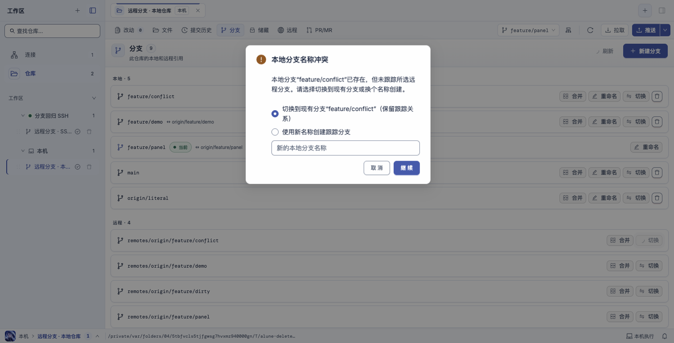The image size is (674, 343).
Task: Expand the status bar repository chevron
Action: tap(97, 336)
